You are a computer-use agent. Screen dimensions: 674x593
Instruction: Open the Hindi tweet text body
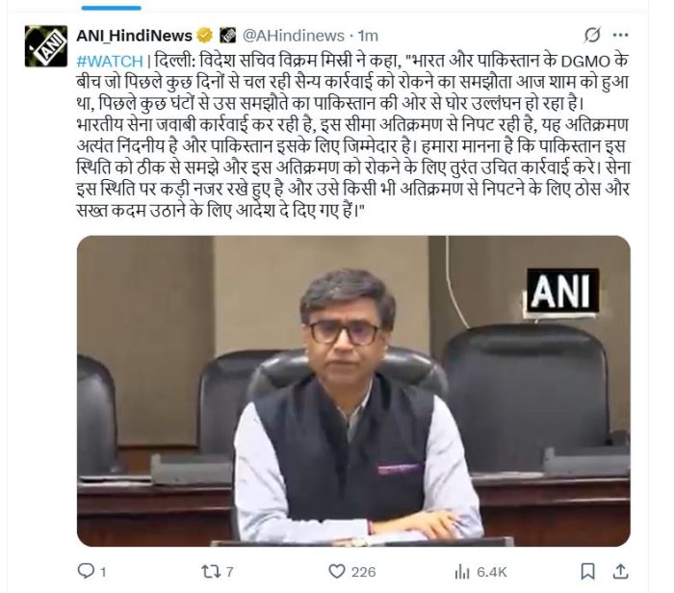click(353, 136)
